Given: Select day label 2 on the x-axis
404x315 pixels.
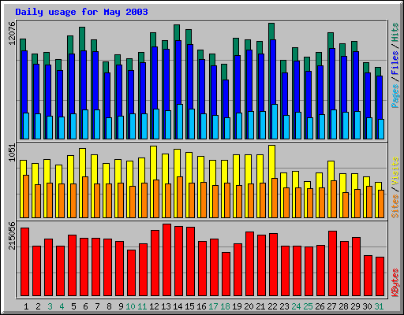Looking at the screenshot, I should click(x=38, y=306).
